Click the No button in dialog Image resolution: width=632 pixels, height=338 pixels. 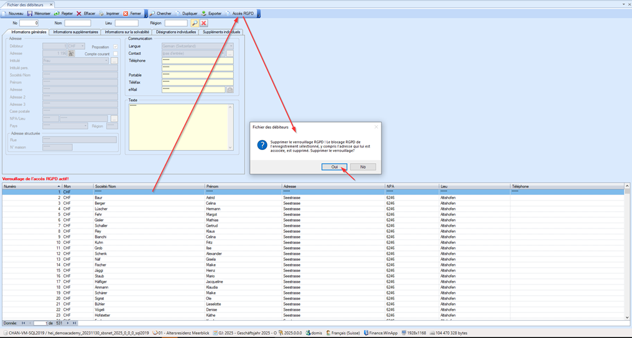363,167
